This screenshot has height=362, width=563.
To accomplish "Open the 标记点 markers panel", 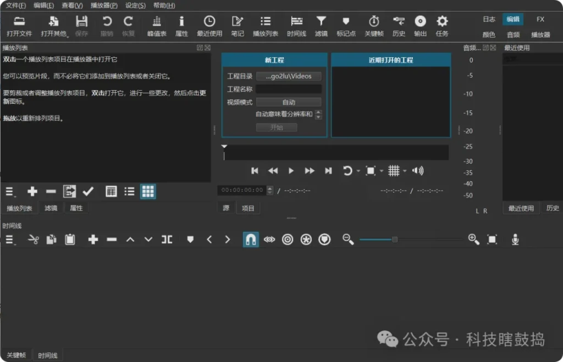I will click(346, 26).
